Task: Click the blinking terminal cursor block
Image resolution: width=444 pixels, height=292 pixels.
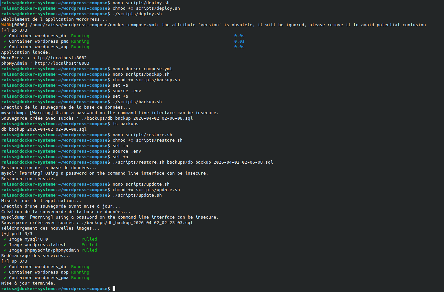Action: coord(114,288)
